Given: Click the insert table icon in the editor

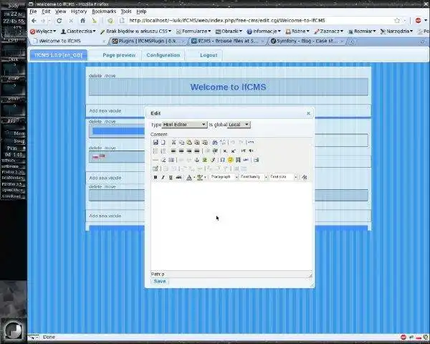Looking at the screenshot, I should point(156,168).
